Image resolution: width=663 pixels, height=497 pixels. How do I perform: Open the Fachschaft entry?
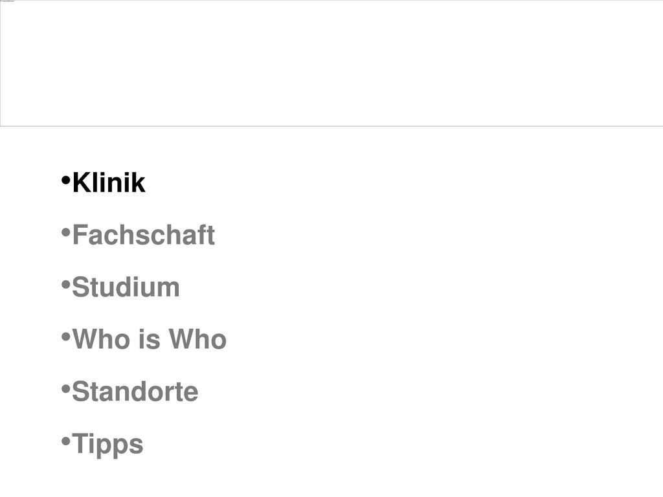pyautogui.click(x=144, y=235)
